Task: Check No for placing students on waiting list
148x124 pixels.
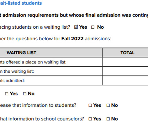Action: coord(93,27)
